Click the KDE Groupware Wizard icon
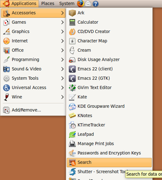 pyautogui.click(x=72, y=107)
